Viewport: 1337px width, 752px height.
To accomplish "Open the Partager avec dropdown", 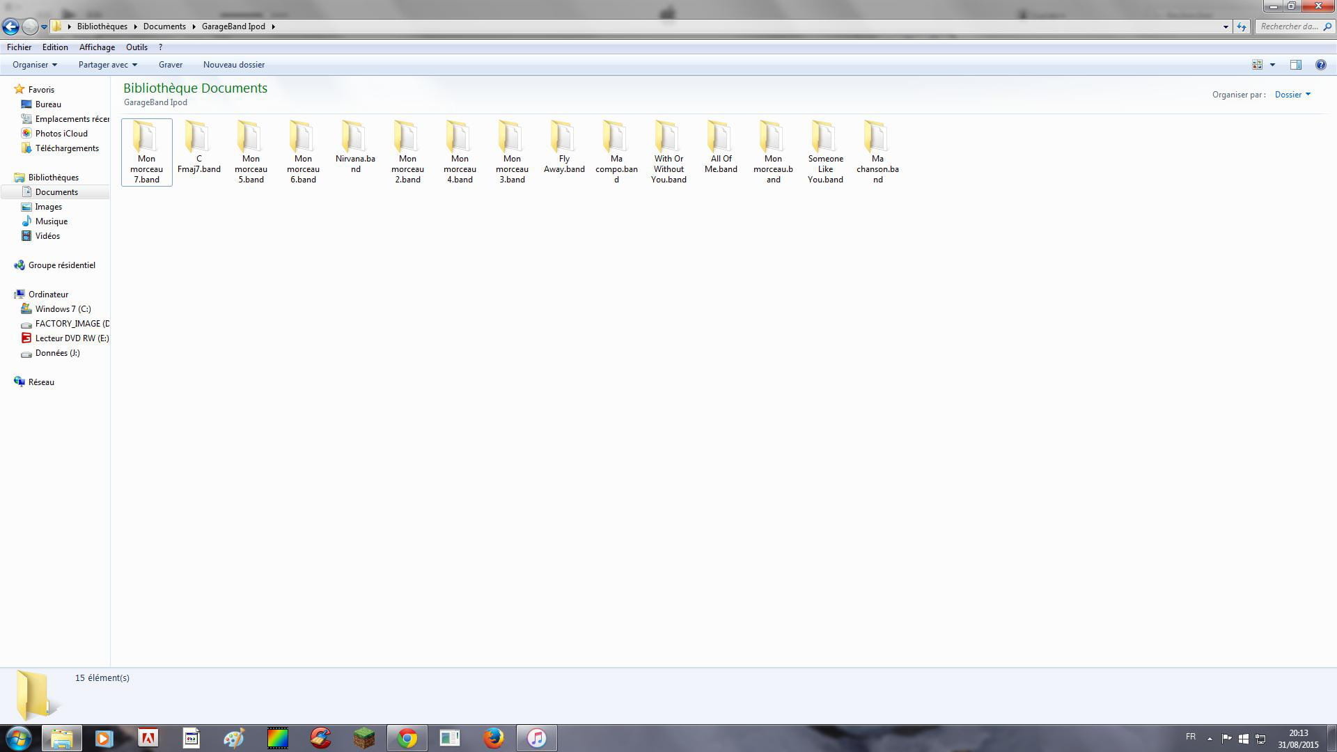I will pyautogui.click(x=107, y=65).
